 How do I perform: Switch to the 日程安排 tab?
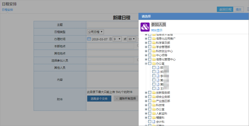click(x=8, y=10)
